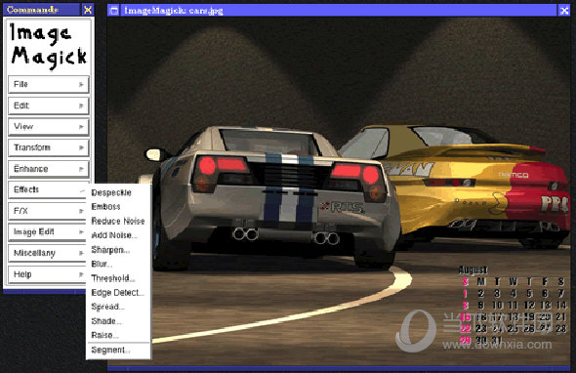576x373 pixels.
Task: Expand the Image Edit menu button
Action: click(47, 232)
